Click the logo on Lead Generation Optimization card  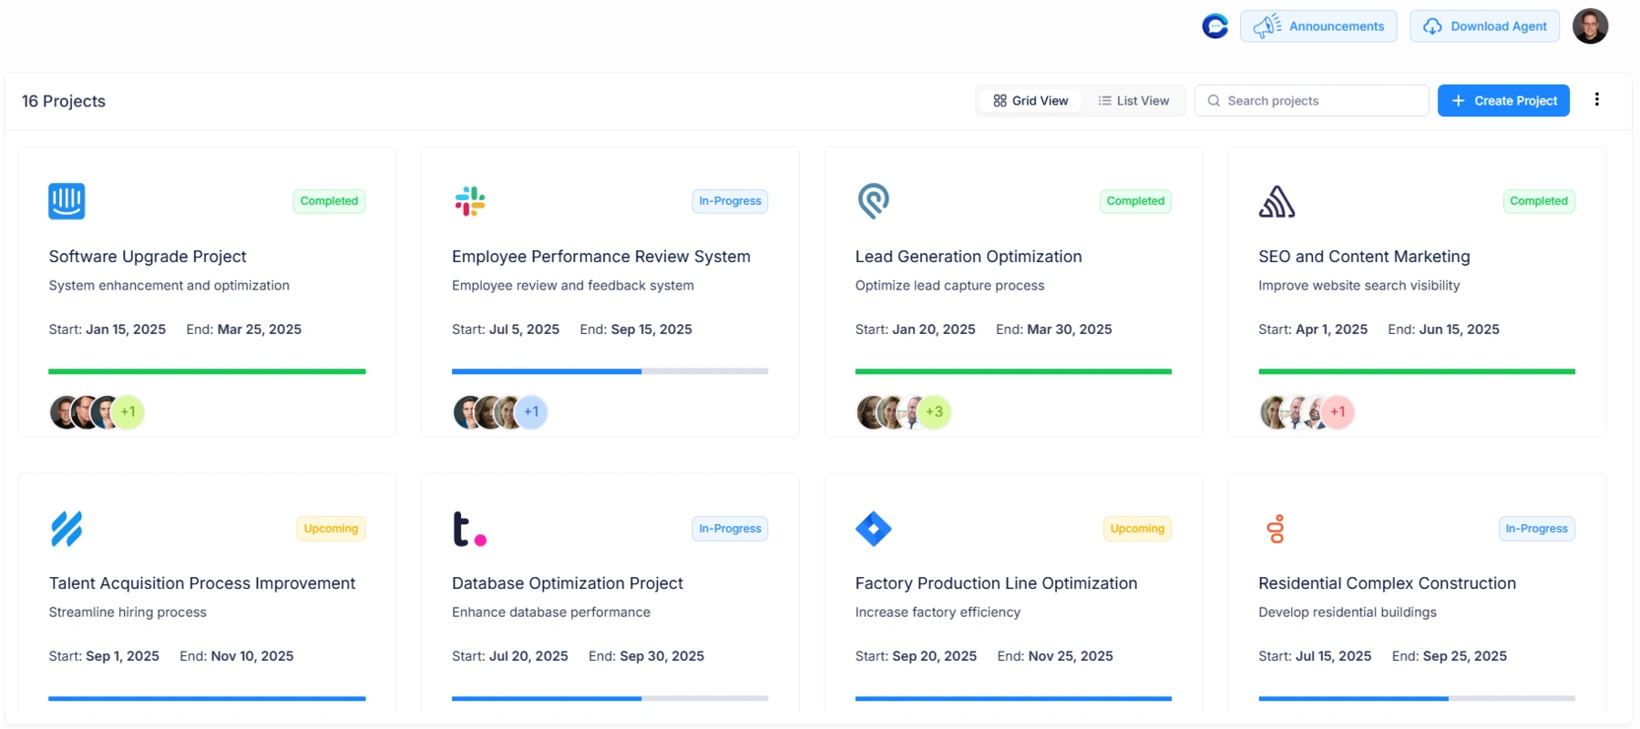873,201
